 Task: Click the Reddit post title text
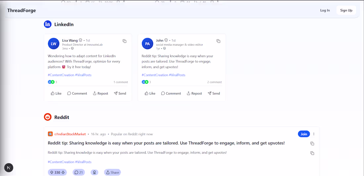coord(166,143)
